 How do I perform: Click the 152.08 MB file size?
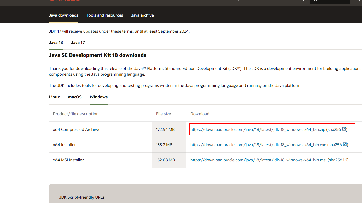(x=166, y=160)
